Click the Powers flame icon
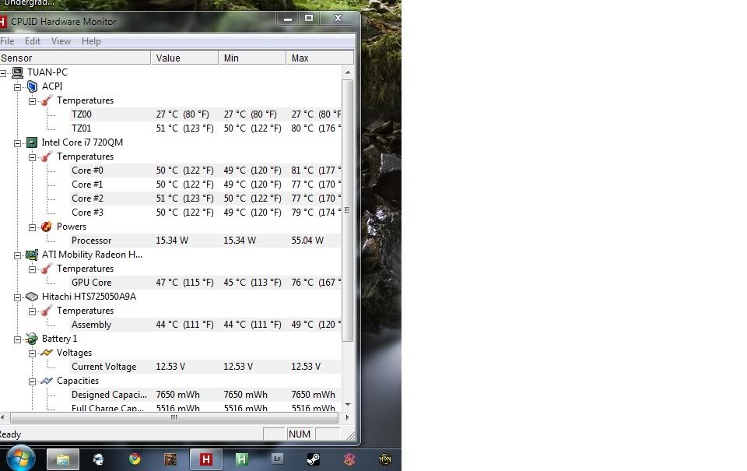This screenshot has height=471, width=747. 46,227
